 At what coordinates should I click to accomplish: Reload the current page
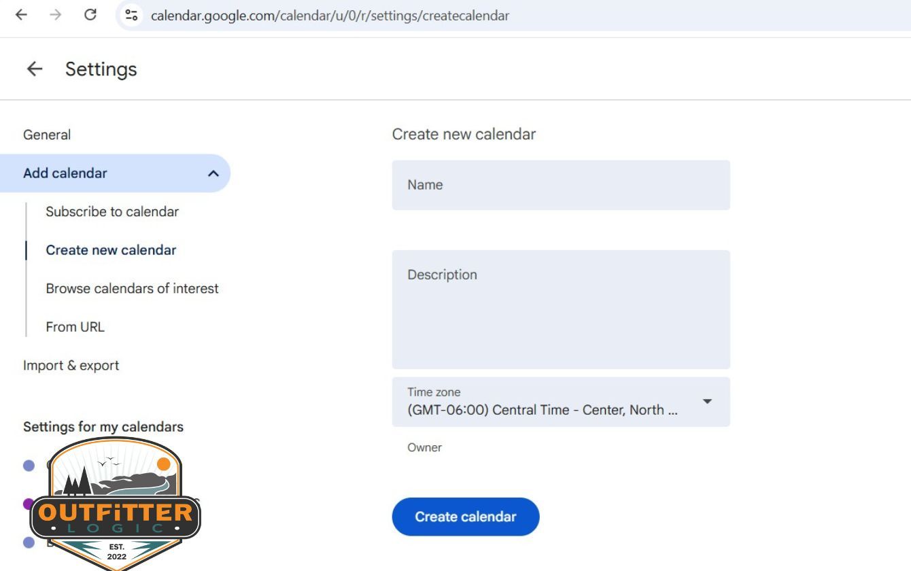[x=90, y=15]
